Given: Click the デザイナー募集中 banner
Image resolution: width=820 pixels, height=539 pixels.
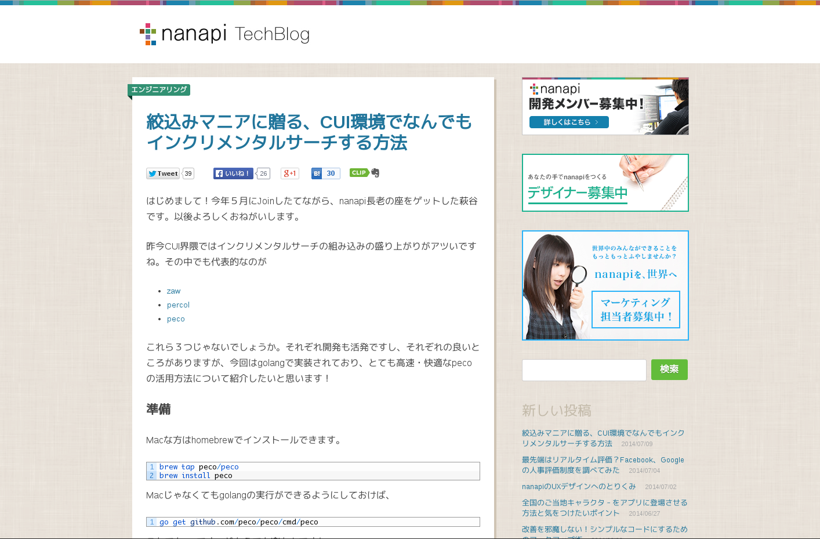Looking at the screenshot, I should click(x=605, y=183).
